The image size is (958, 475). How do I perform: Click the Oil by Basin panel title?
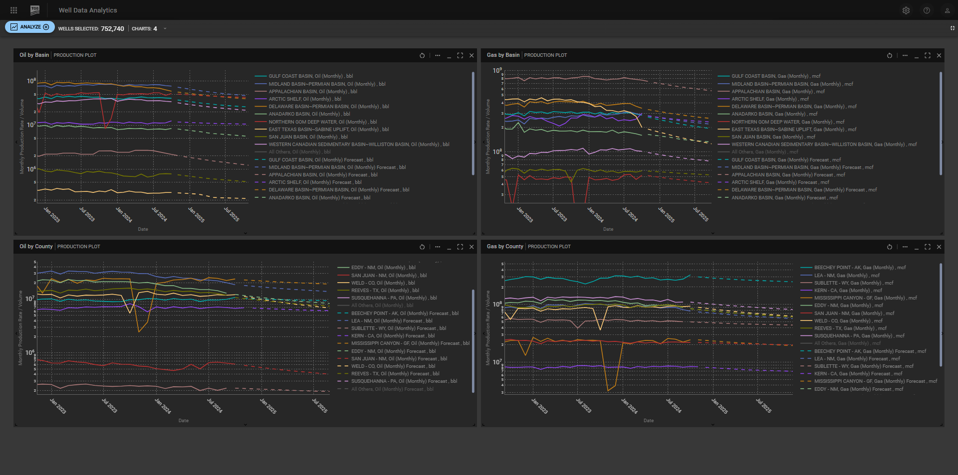pyautogui.click(x=34, y=55)
